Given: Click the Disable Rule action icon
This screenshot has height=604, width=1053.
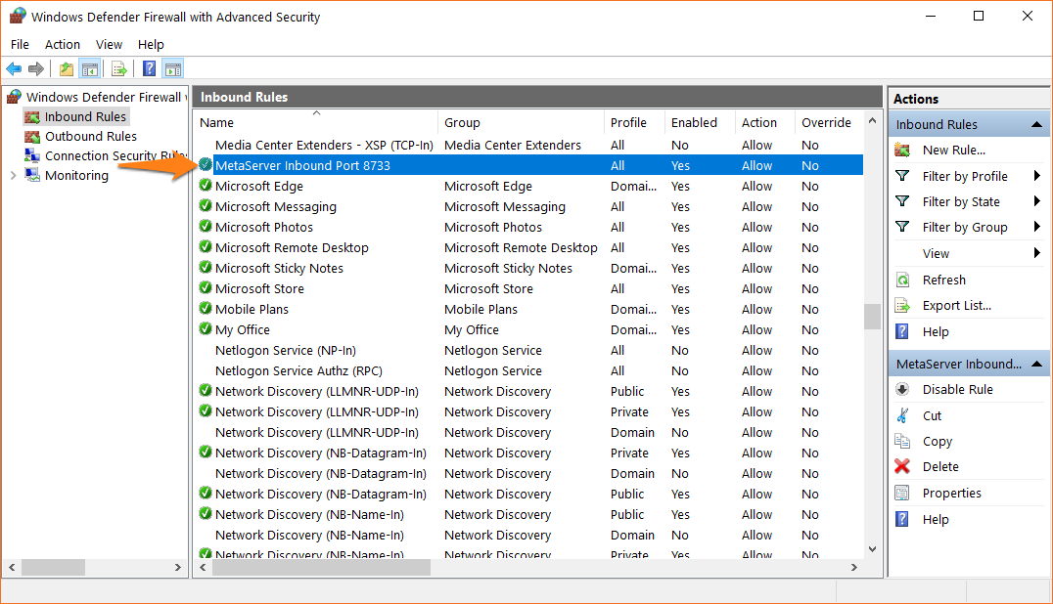Looking at the screenshot, I should pos(902,390).
